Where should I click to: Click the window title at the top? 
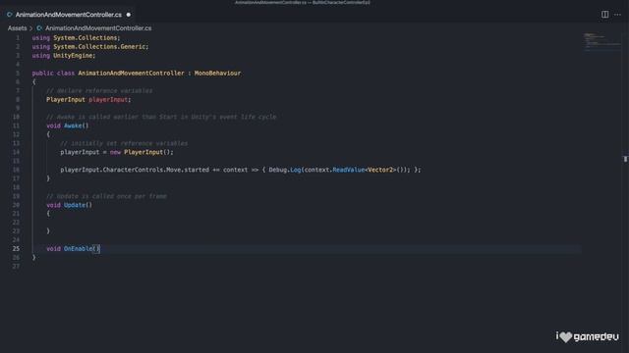pyautogui.click(x=302, y=2)
